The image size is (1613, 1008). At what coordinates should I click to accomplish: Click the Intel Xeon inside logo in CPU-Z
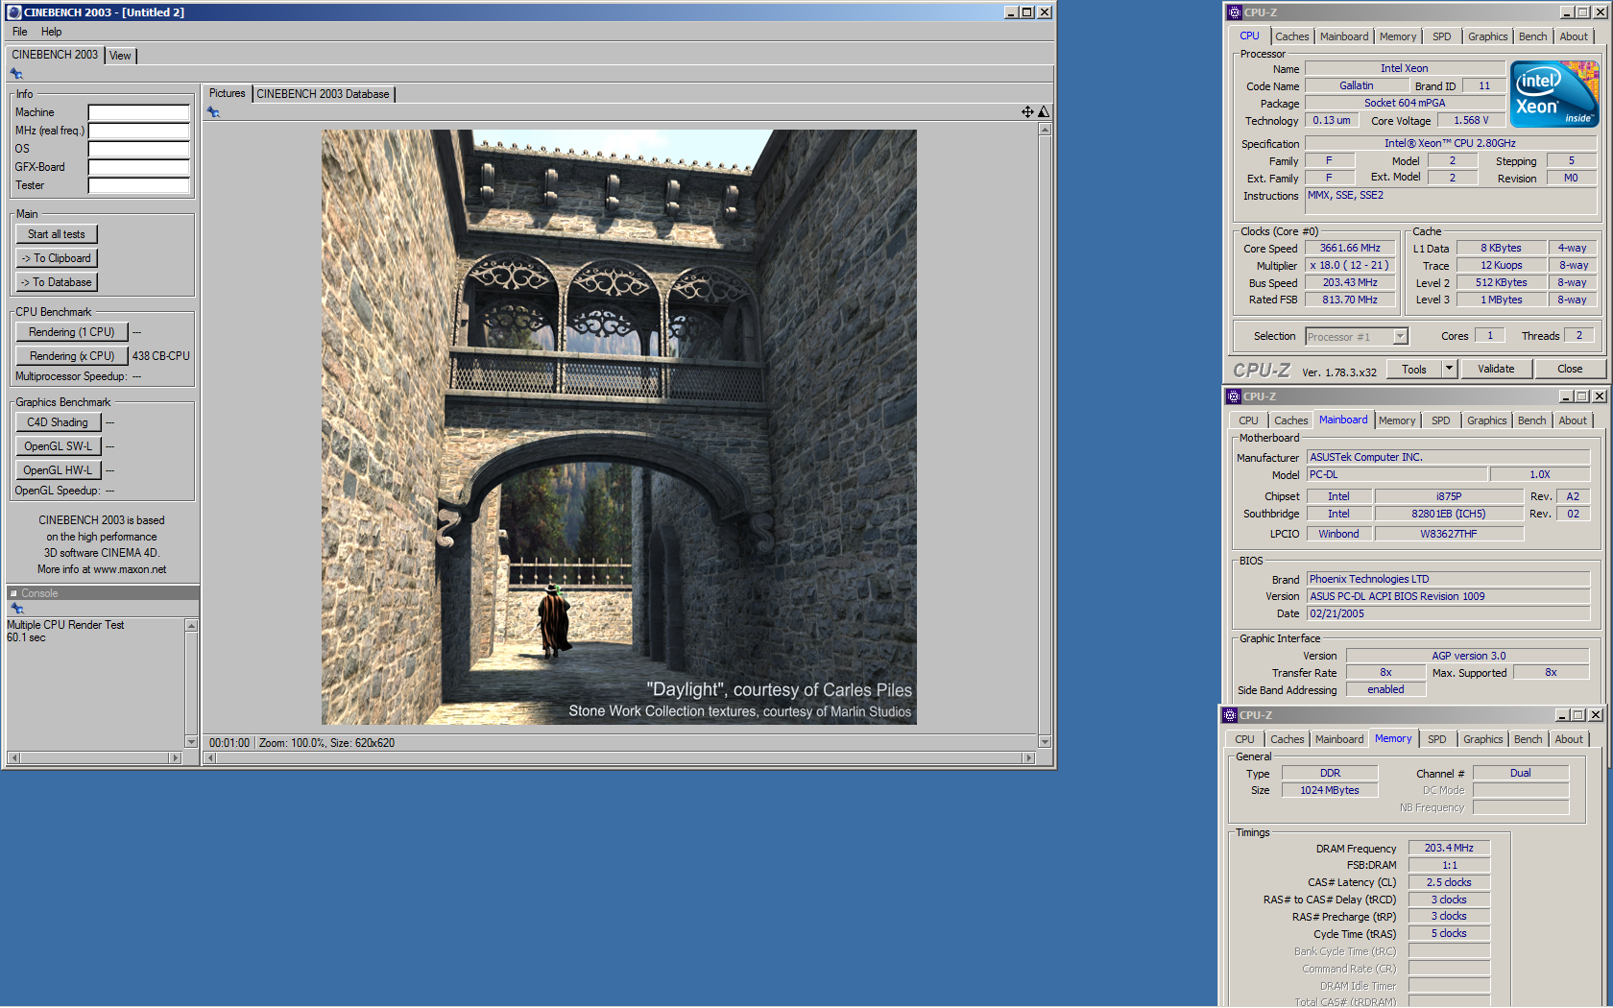click(1554, 94)
